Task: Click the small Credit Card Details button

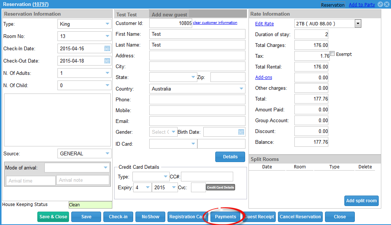Action: coord(220,187)
